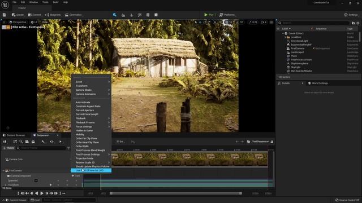Open the Sequencer eye view options icon
362x203 pixels.
pos(51,142)
